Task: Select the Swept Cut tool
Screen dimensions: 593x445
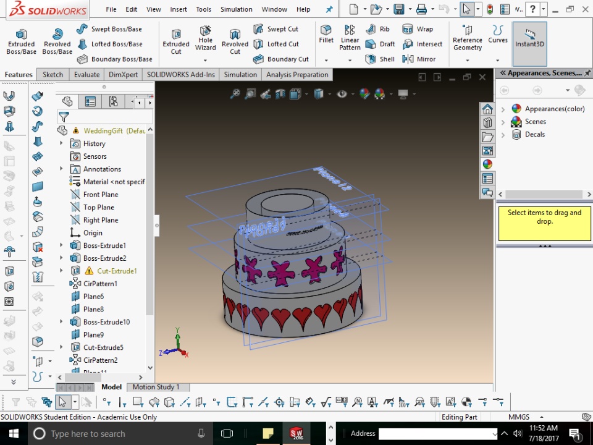Action: [x=275, y=29]
